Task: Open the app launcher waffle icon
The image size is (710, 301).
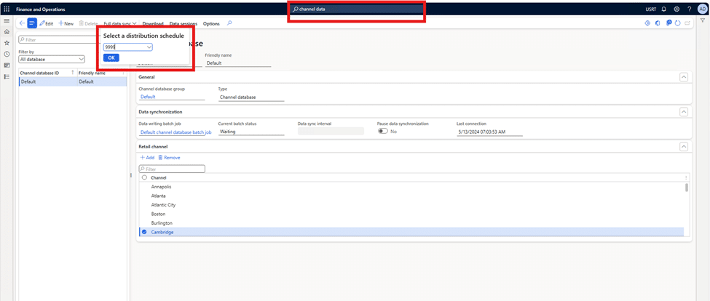Action: (x=7, y=9)
